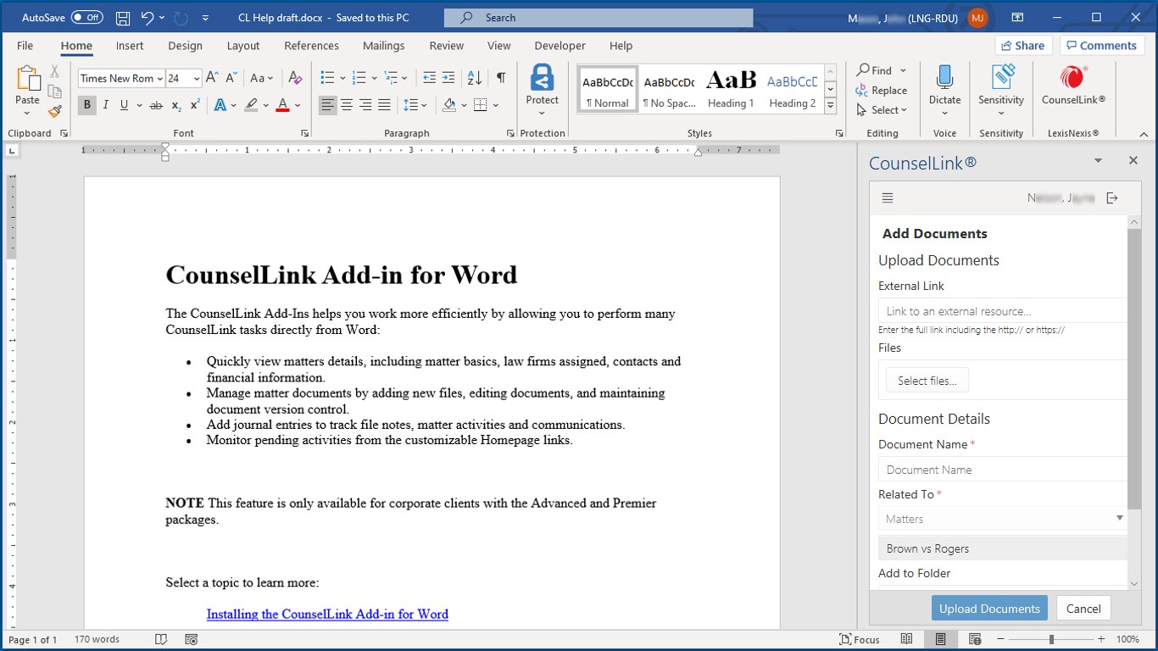Open the Protect document tool
This screenshot has width=1158, height=651.
542,88
